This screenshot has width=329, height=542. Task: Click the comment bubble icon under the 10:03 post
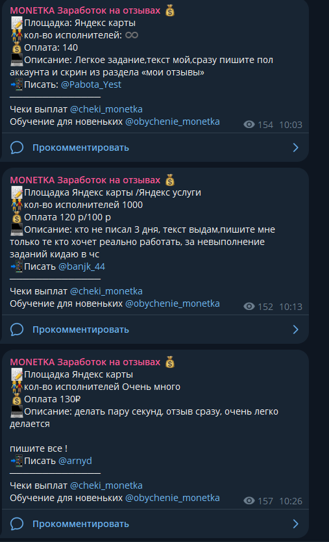click(x=17, y=148)
